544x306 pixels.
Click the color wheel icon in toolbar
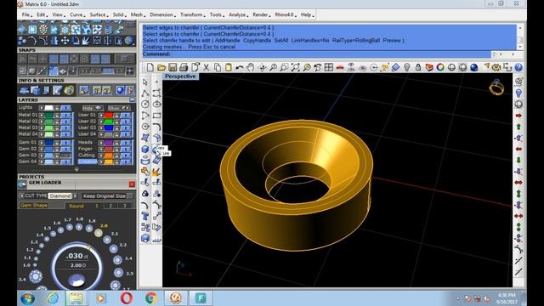click(x=440, y=67)
